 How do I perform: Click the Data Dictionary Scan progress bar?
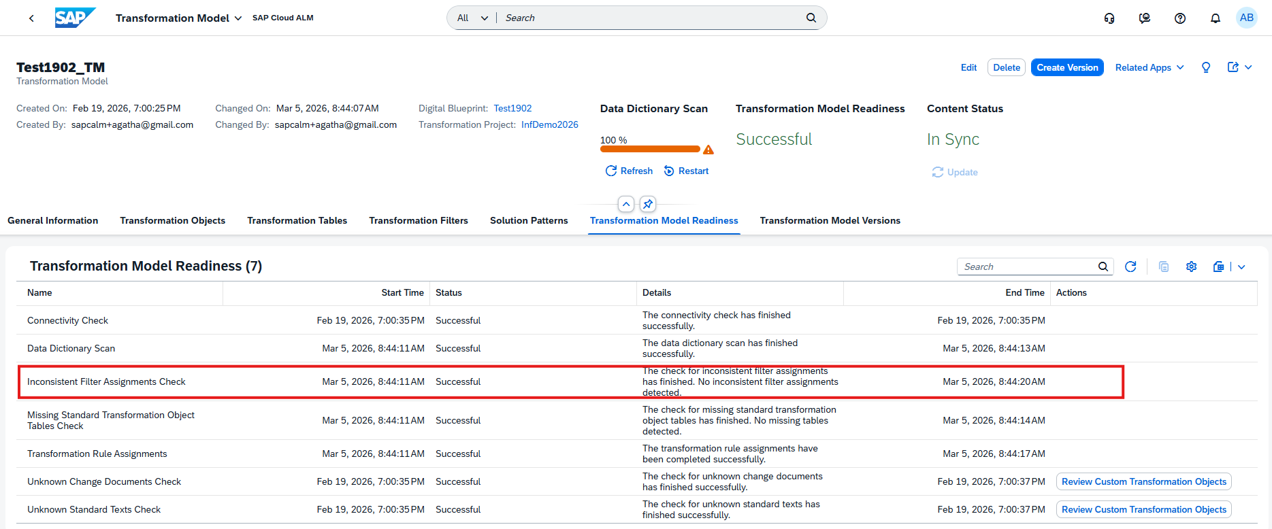pos(649,149)
